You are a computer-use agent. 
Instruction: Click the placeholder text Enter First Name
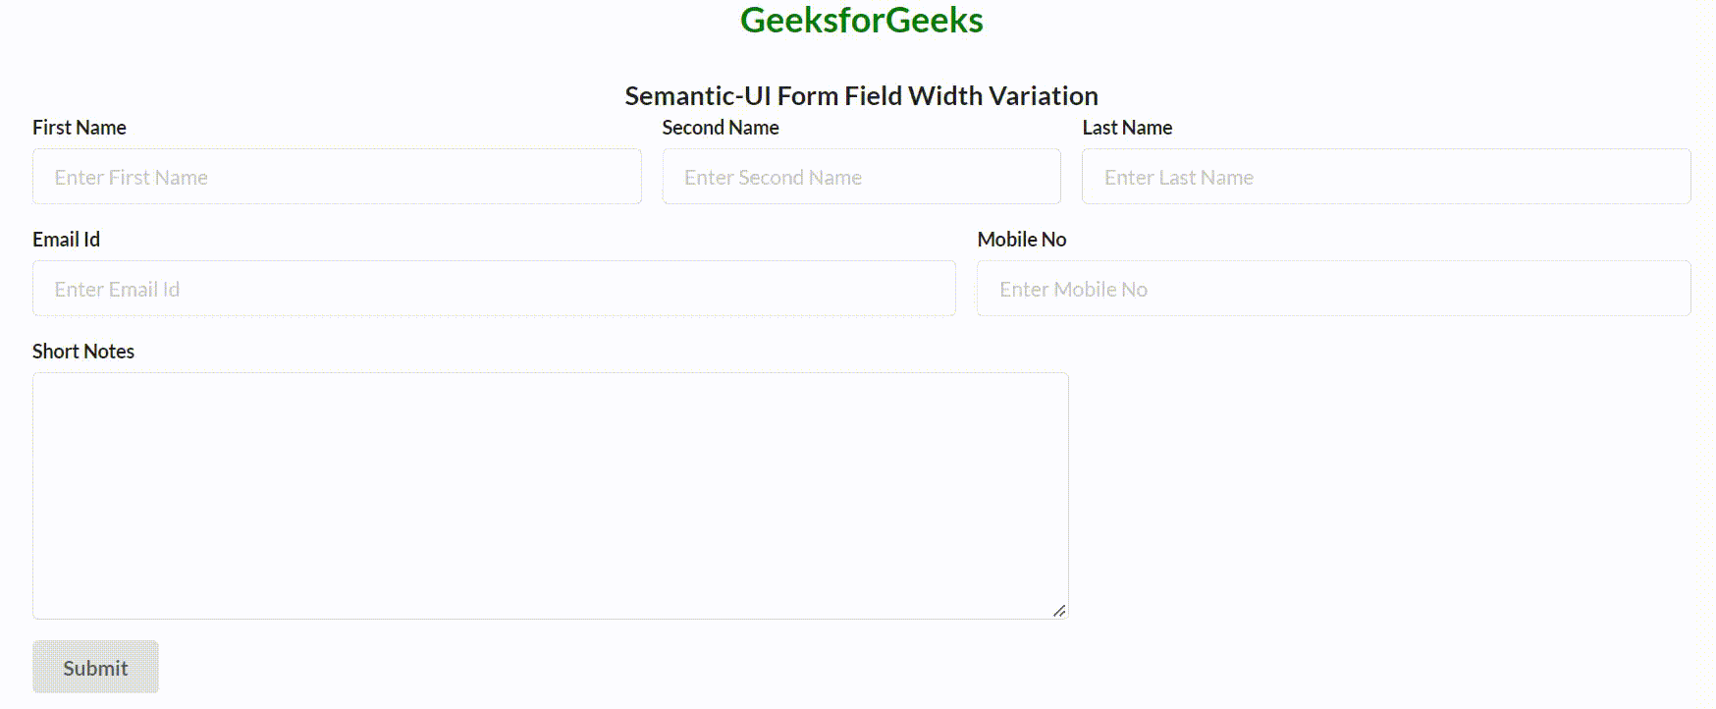tap(131, 178)
